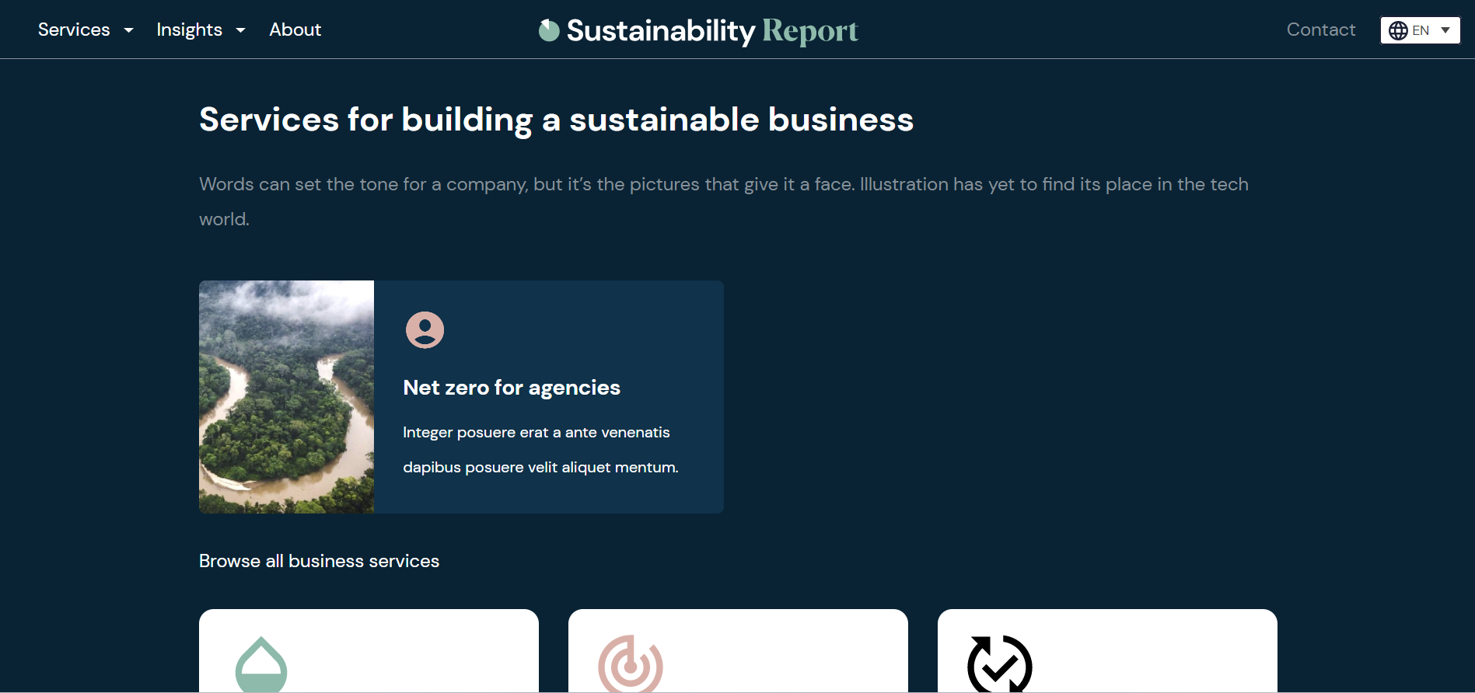Click the green water droplet icon
The image size is (1475, 693).
coord(261,664)
